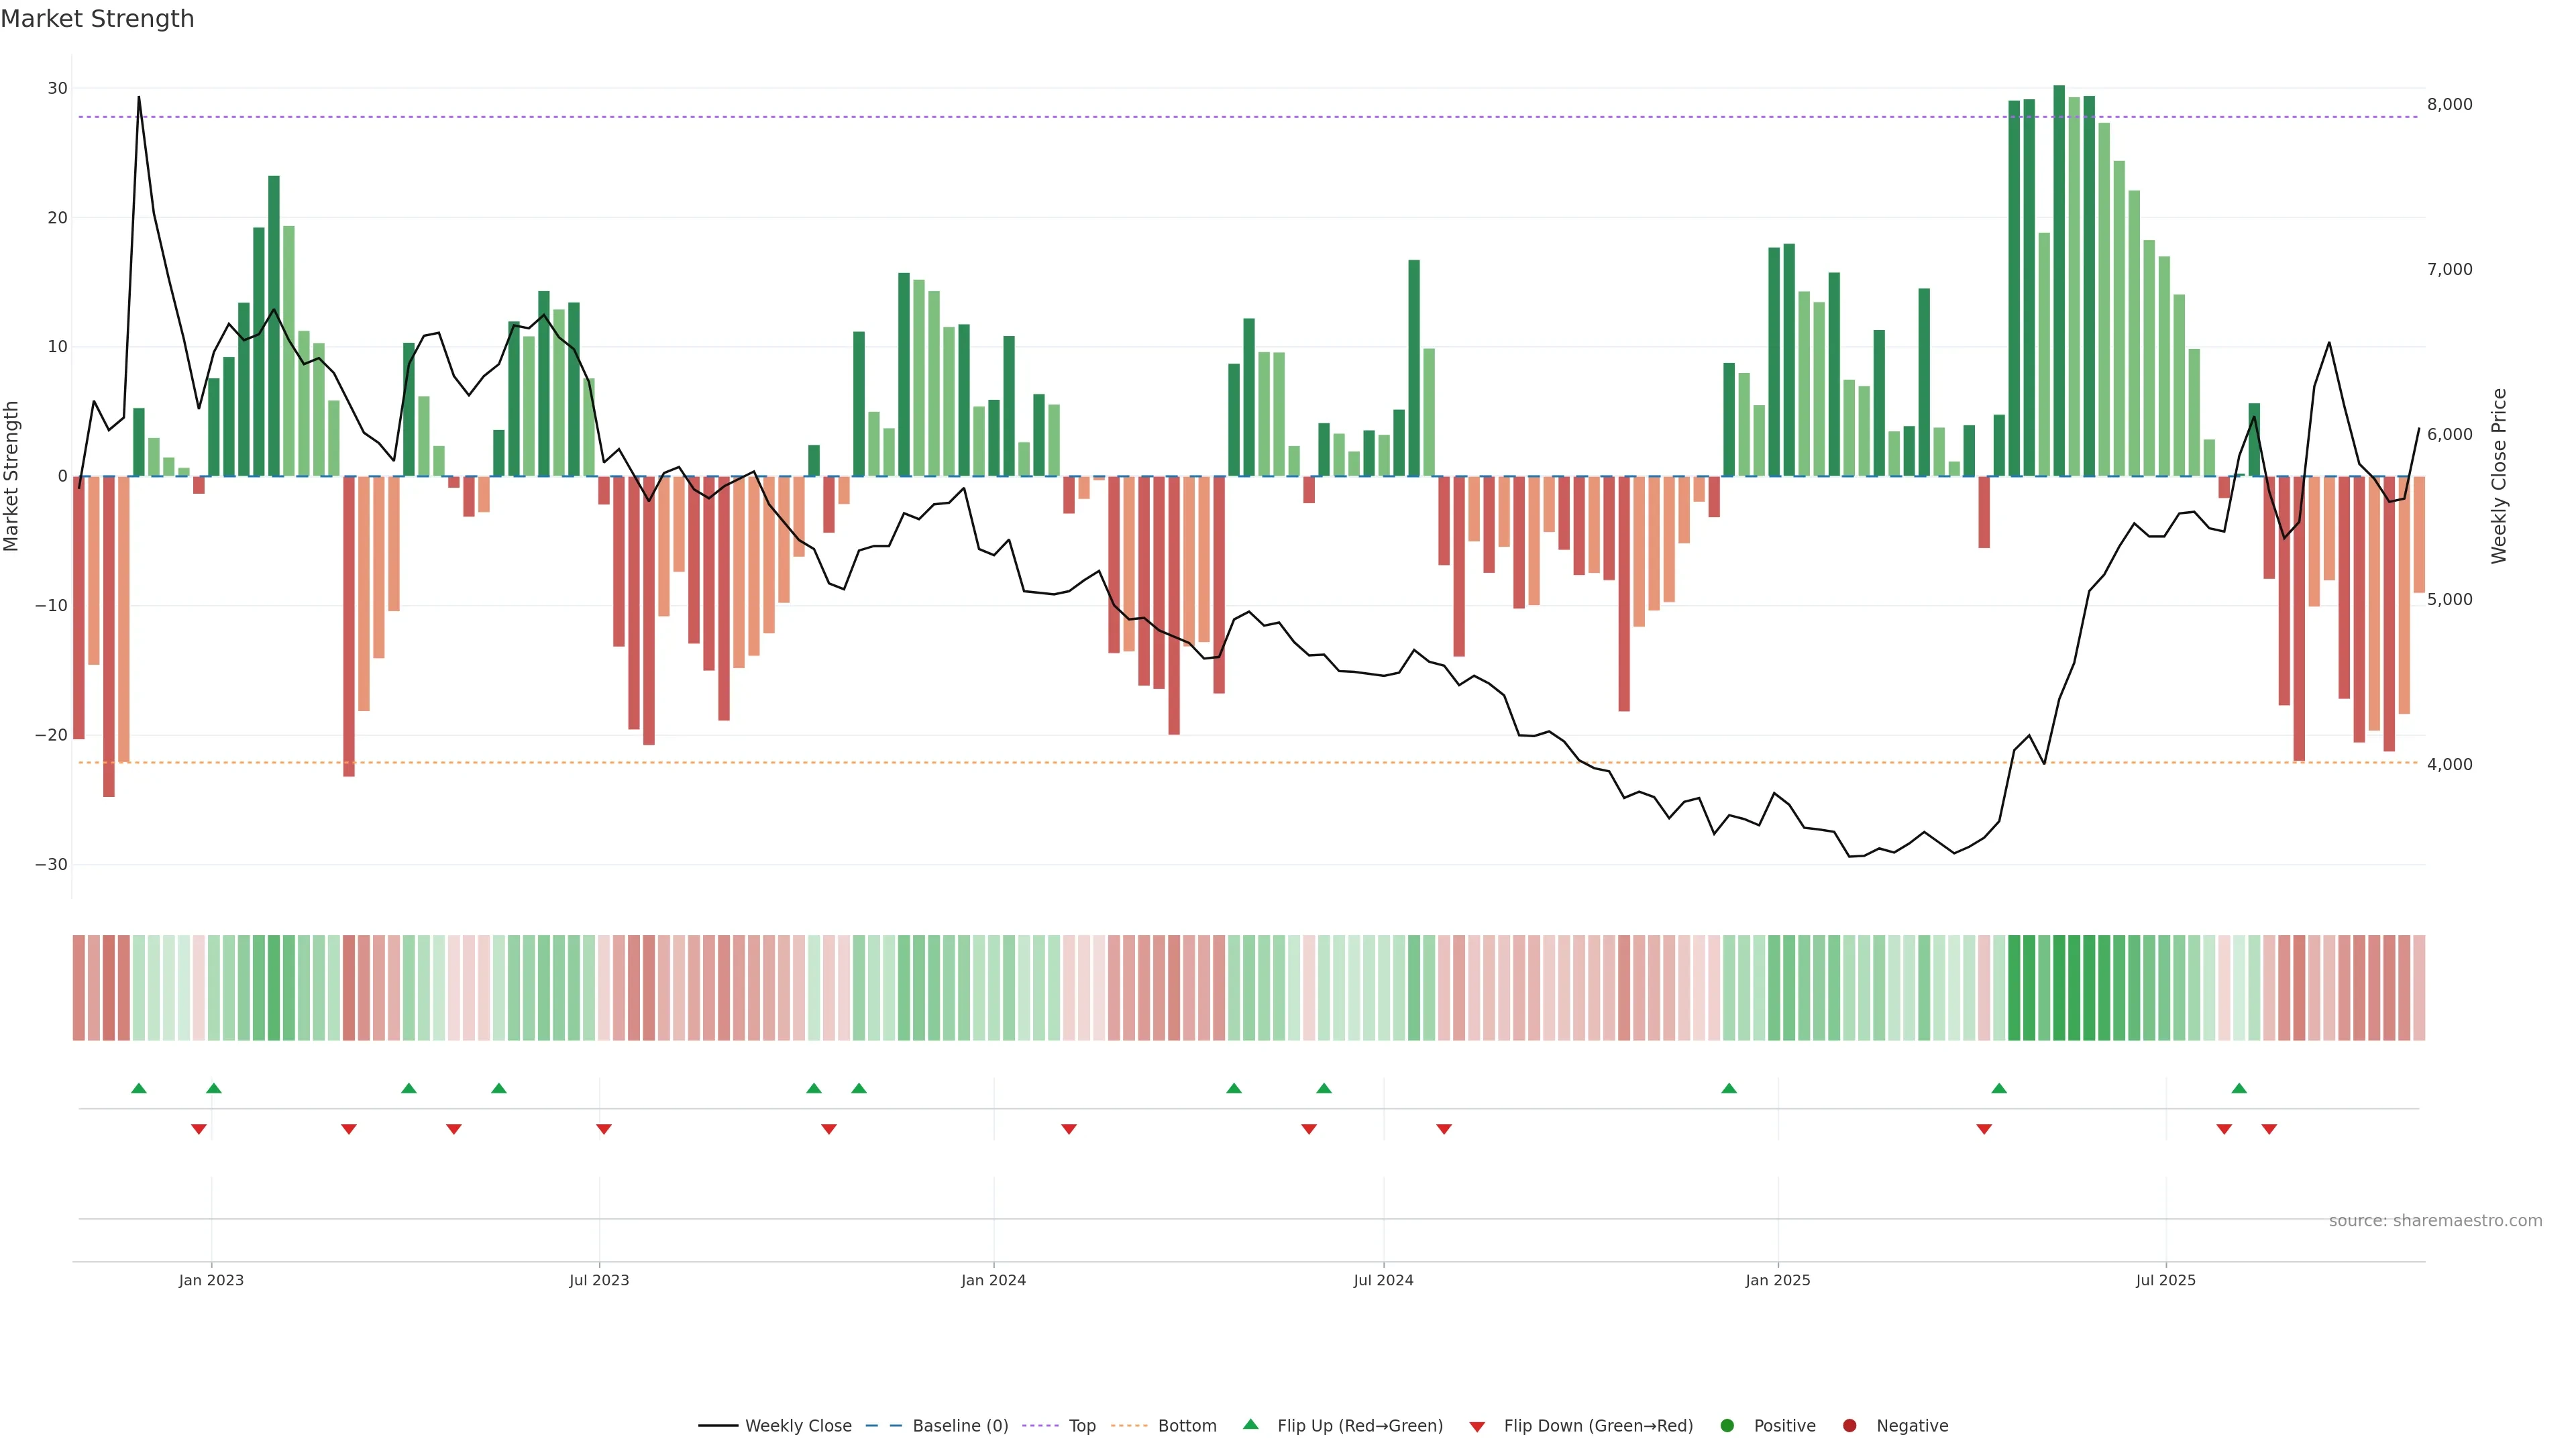Click the source: sharemaestro.com text
The width and height of the screenshot is (2576, 1449).
2435,1221
